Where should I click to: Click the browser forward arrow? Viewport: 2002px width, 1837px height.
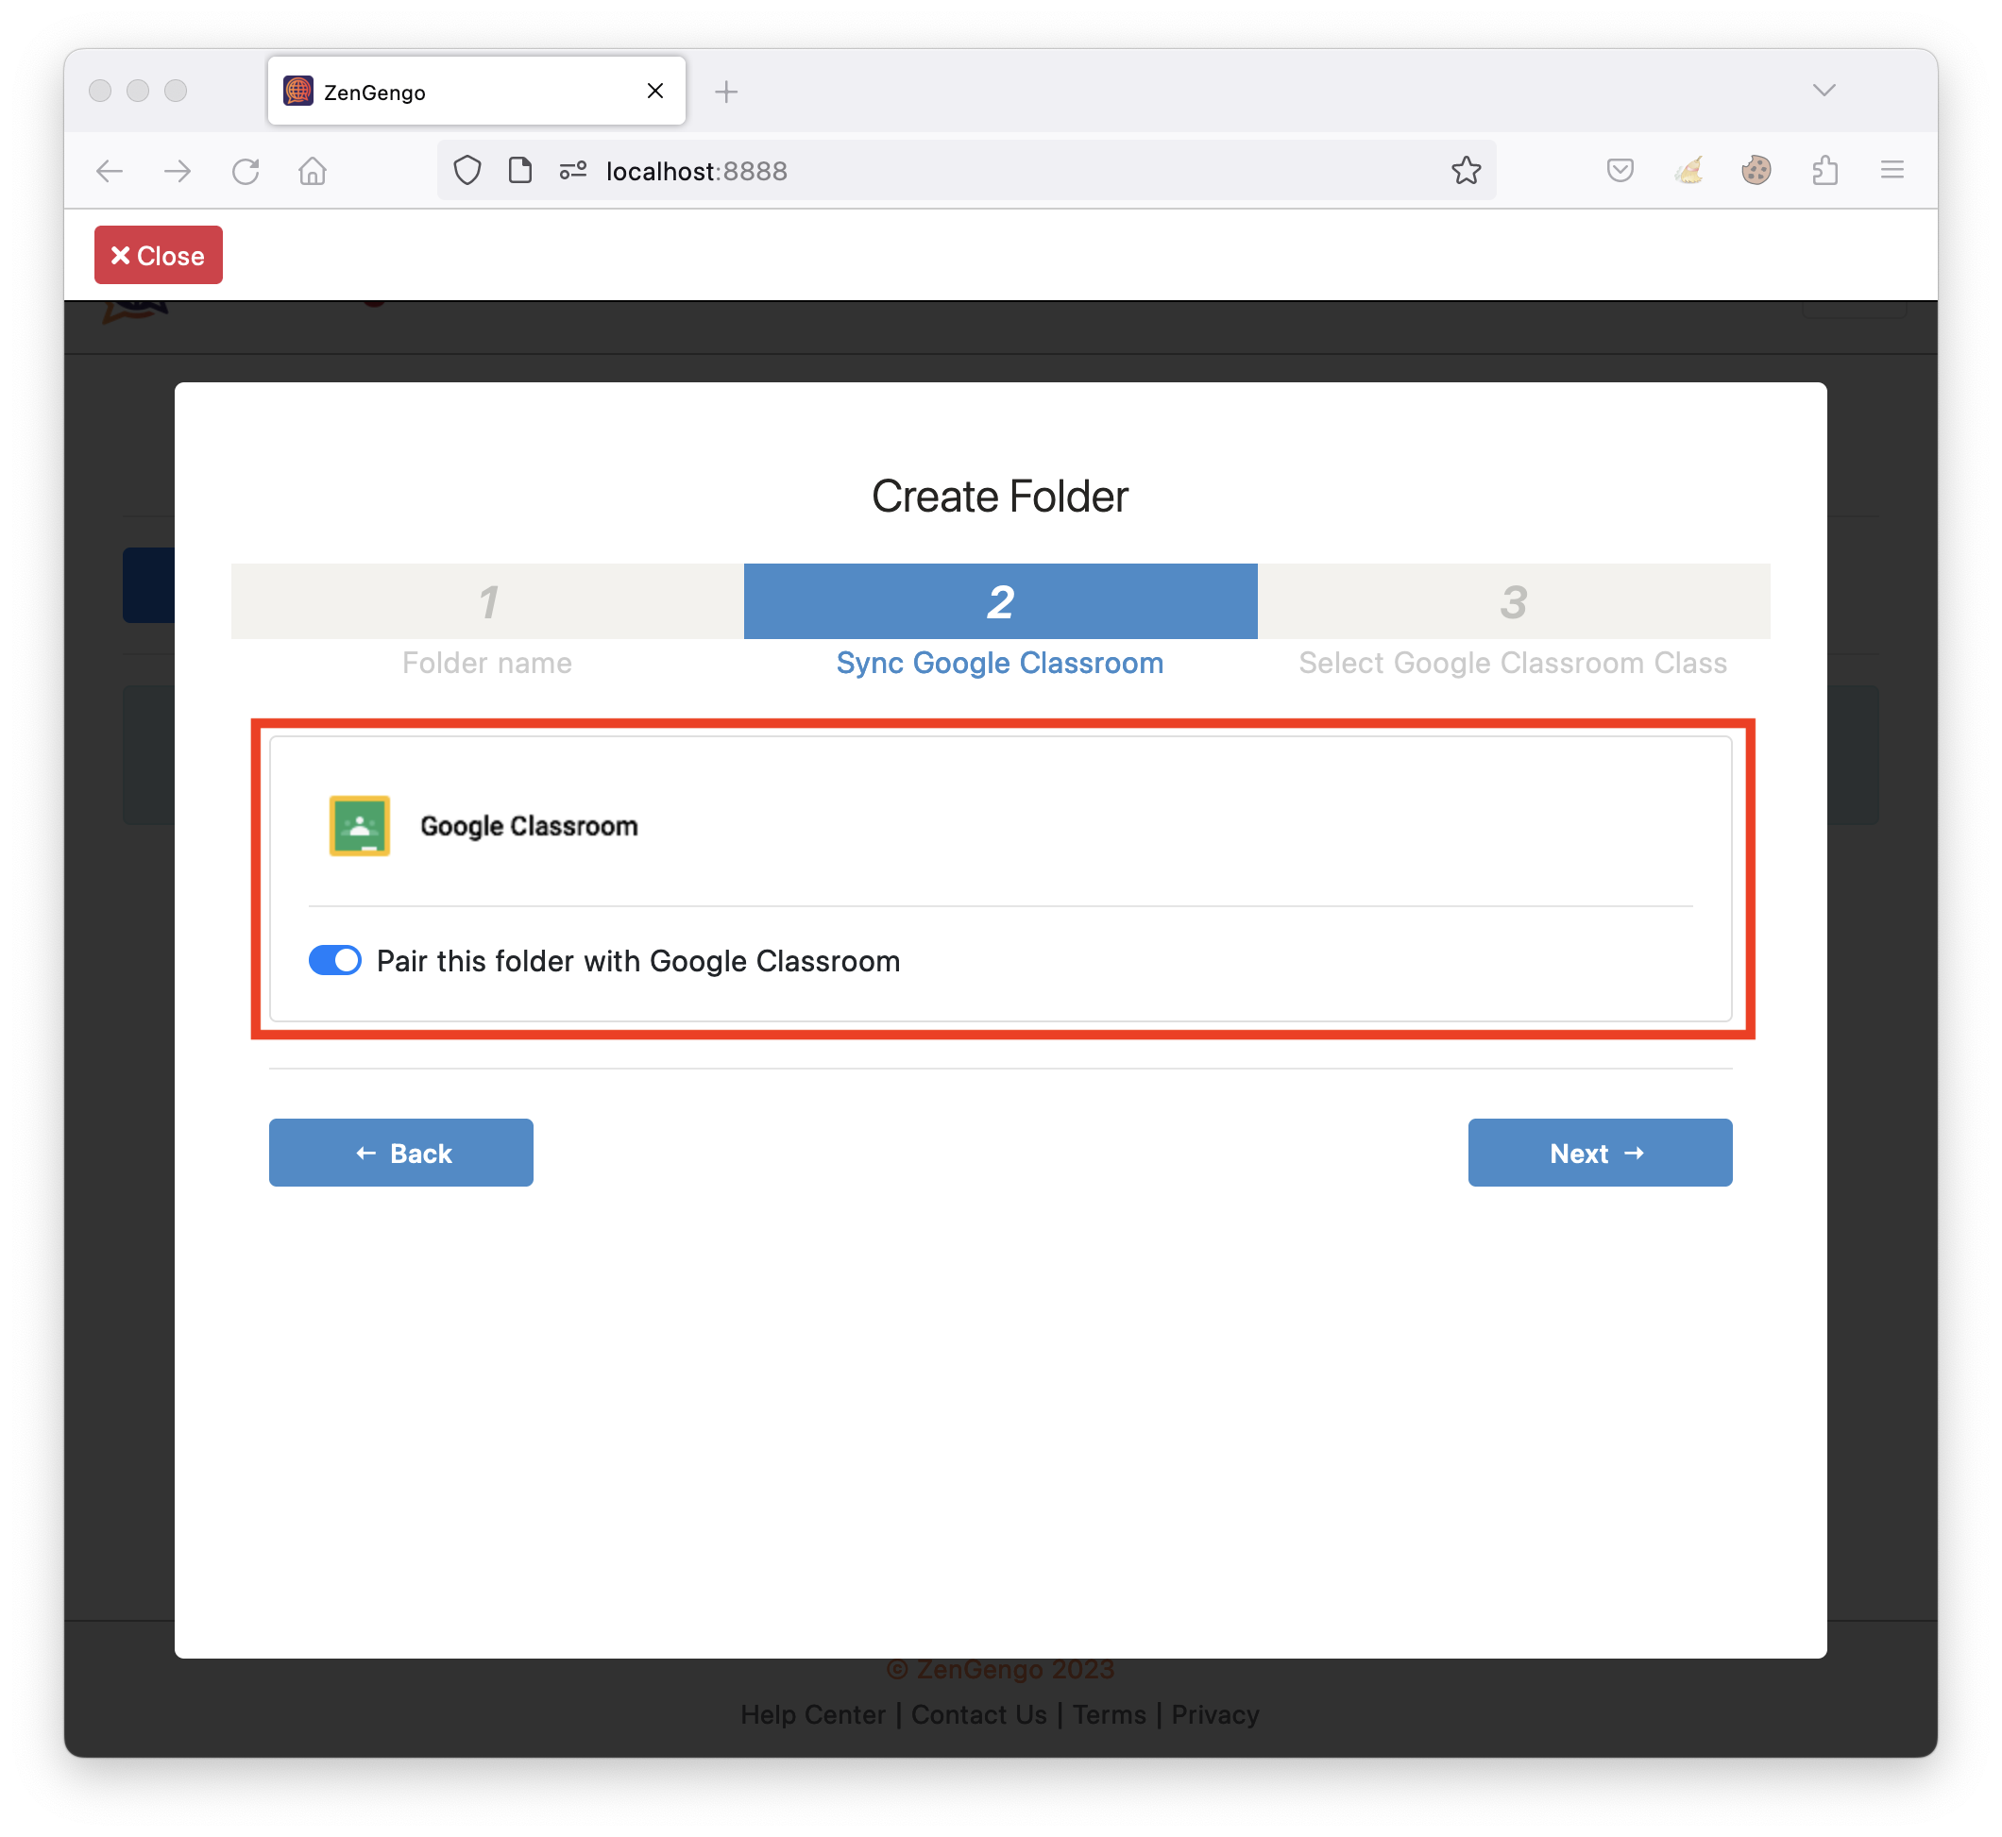[x=177, y=171]
